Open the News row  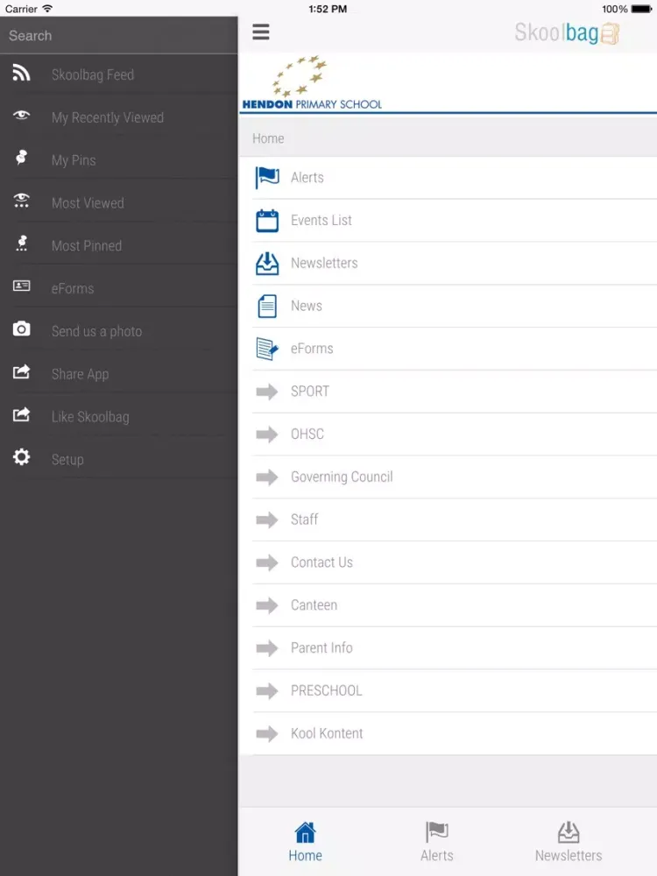(448, 306)
